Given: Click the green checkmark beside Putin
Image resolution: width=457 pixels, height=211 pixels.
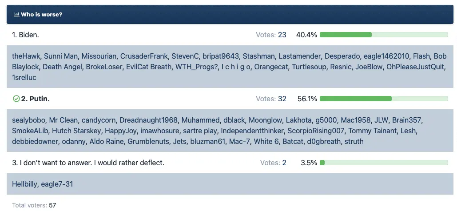Looking at the screenshot, I should click(x=16, y=99).
